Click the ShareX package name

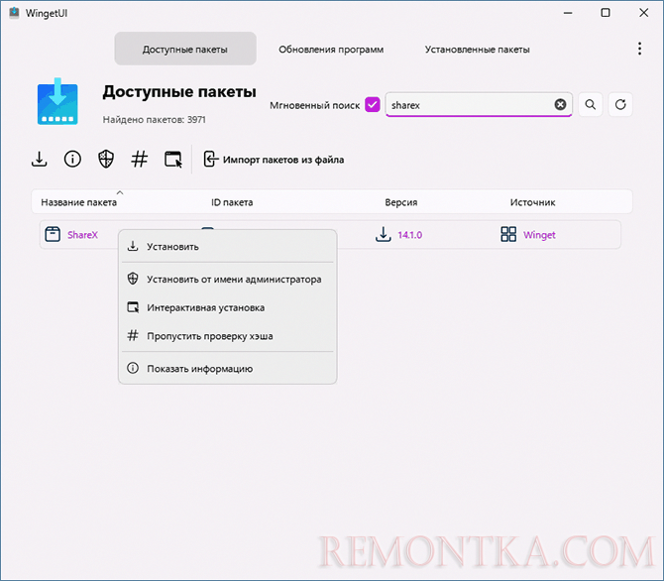pyautogui.click(x=82, y=235)
